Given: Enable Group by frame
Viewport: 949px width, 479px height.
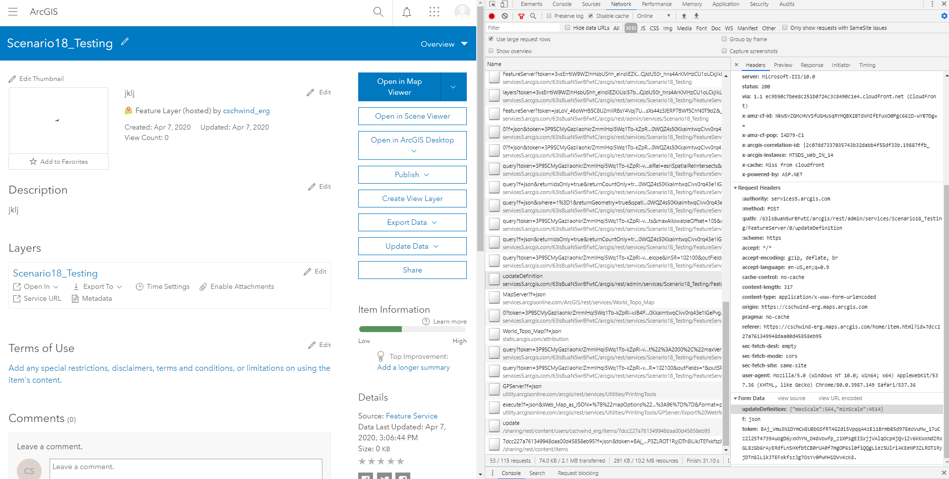Looking at the screenshot, I should tap(724, 39).
